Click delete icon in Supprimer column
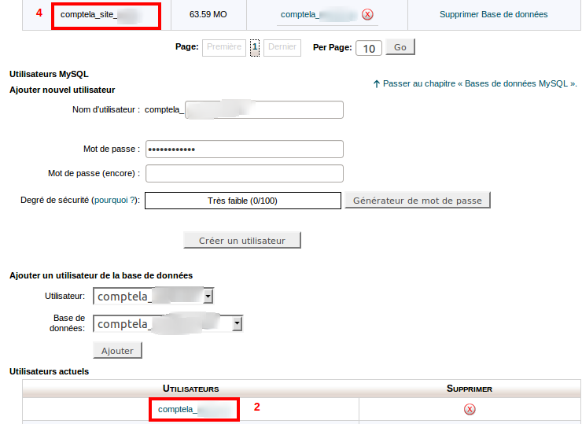This screenshot has height=424, width=582. click(470, 409)
